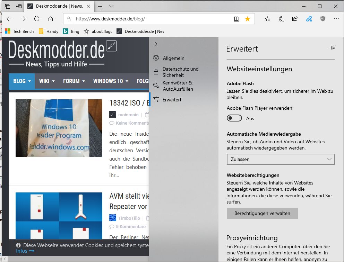Click the padlock site info icon
This screenshot has height=262, width=344.
[x=69, y=19]
